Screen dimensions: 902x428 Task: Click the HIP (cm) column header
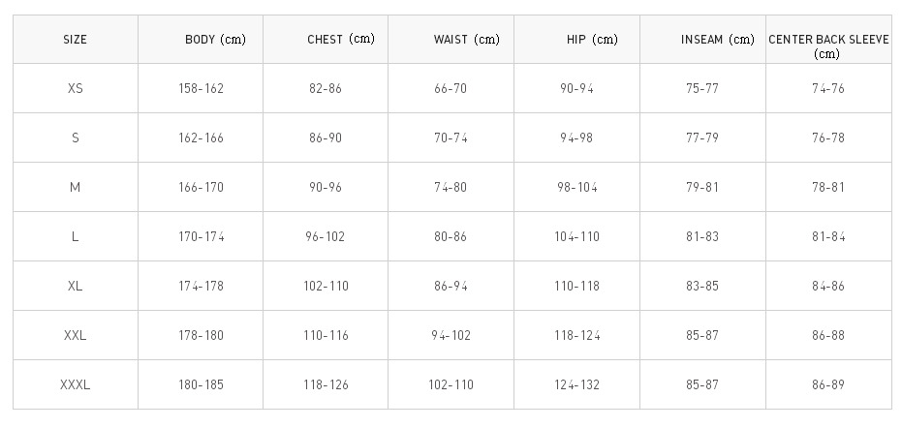click(x=577, y=40)
